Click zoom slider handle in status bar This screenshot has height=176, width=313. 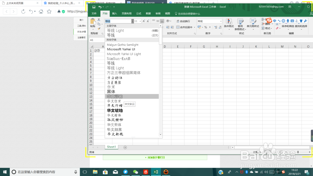point(298,152)
